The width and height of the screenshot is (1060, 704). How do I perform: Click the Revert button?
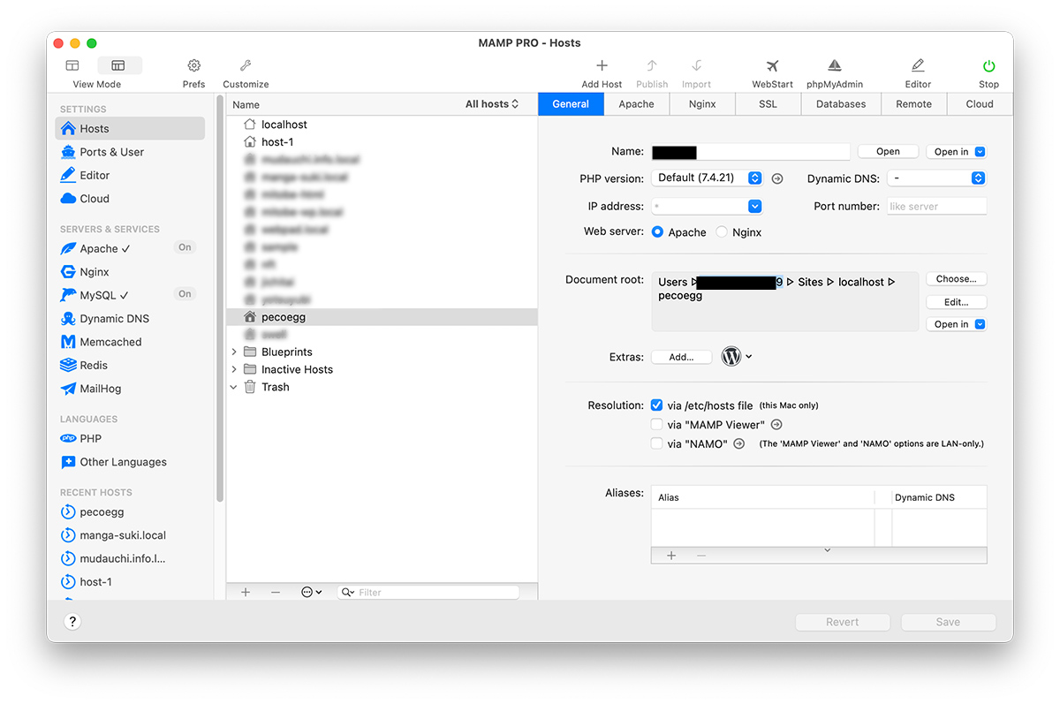click(x=842, y=622)
